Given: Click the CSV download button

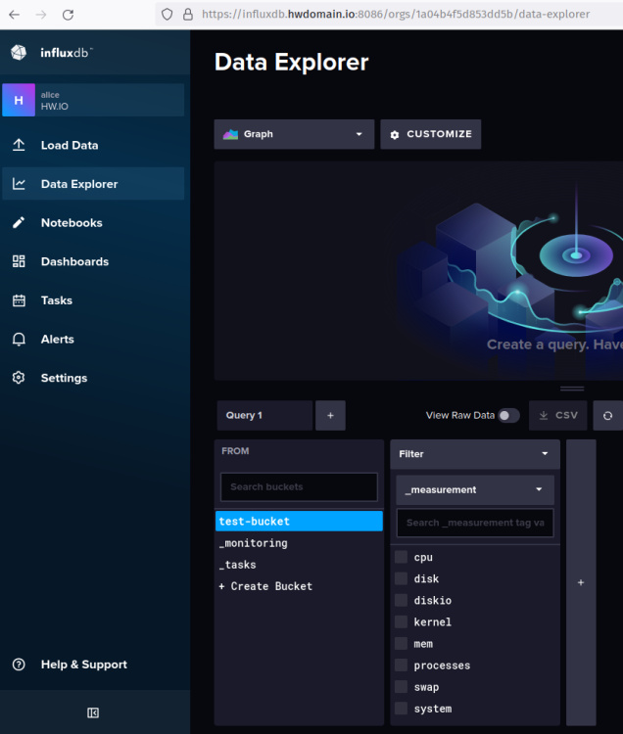Looking at the screenshot, I should coord(557,416).
